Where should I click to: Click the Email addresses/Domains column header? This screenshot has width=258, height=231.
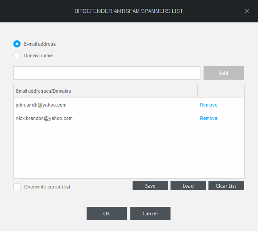coord(105,91)
